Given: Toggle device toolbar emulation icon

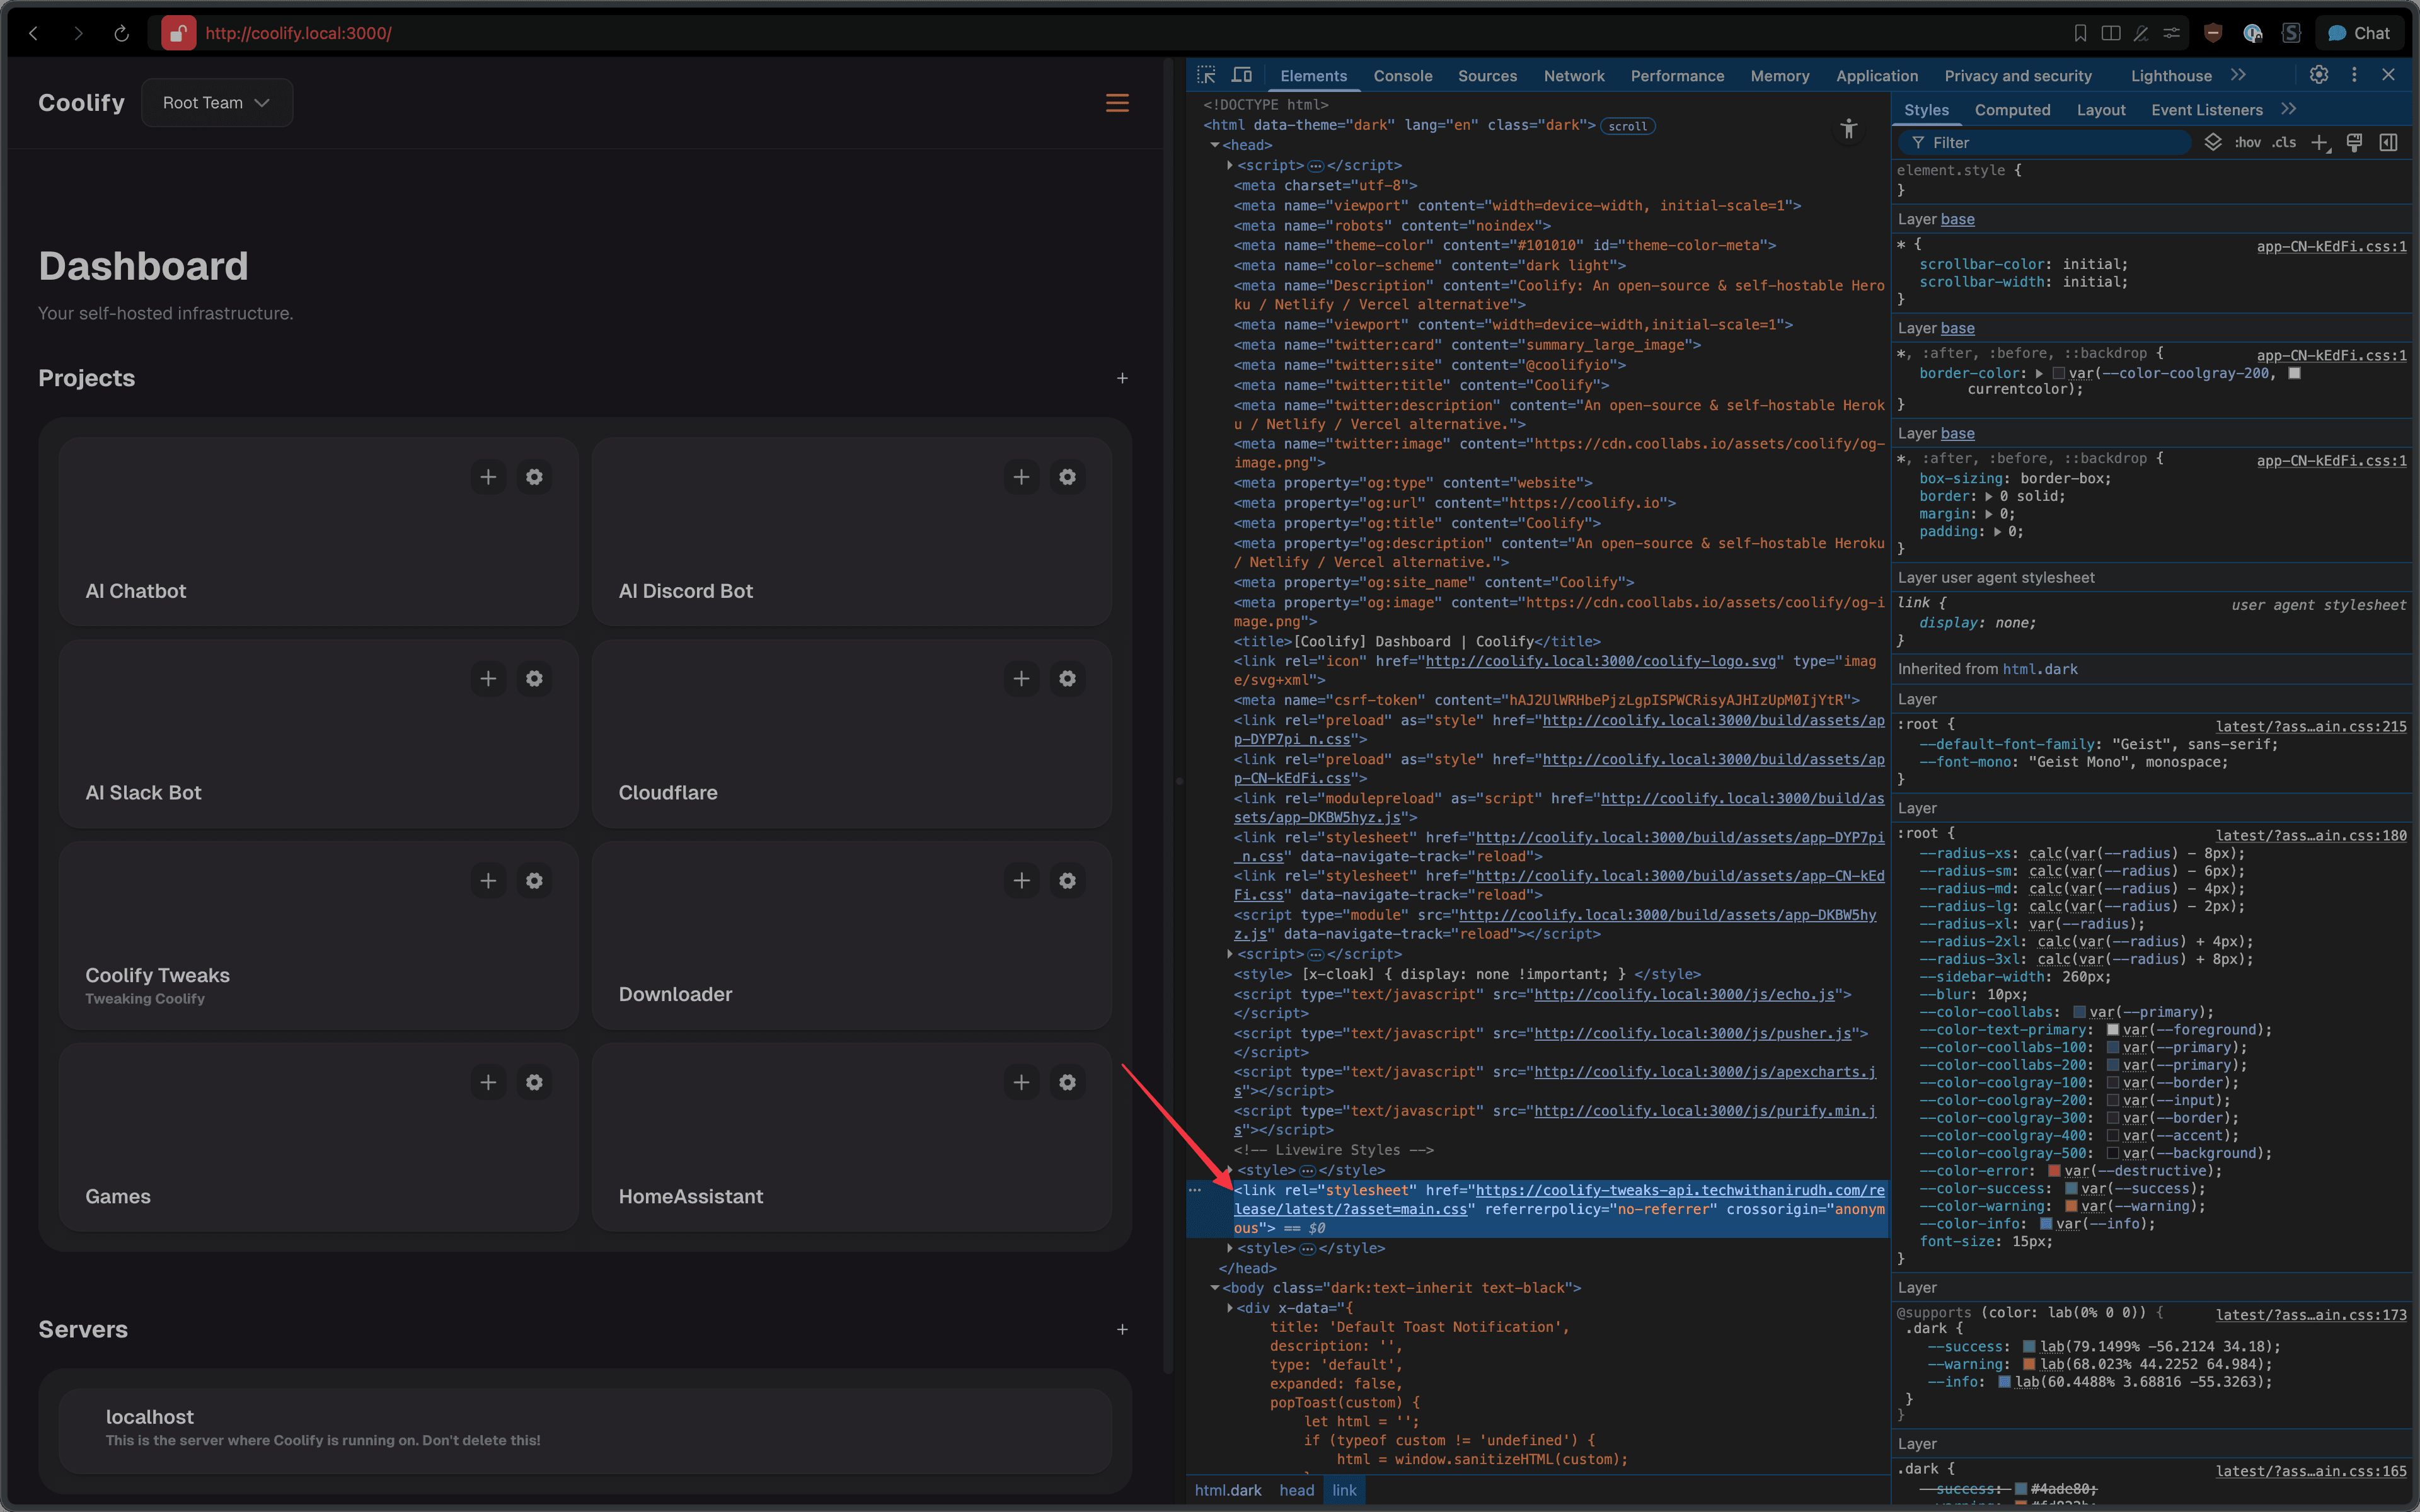Looking at the screenshot, I should pyautogui.click(x=1241, y=75).
